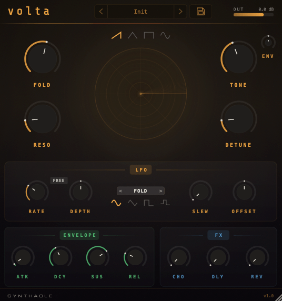Click the v1.0 version label
The height and width of the screenshot is (301, 282).
point(268,296)
